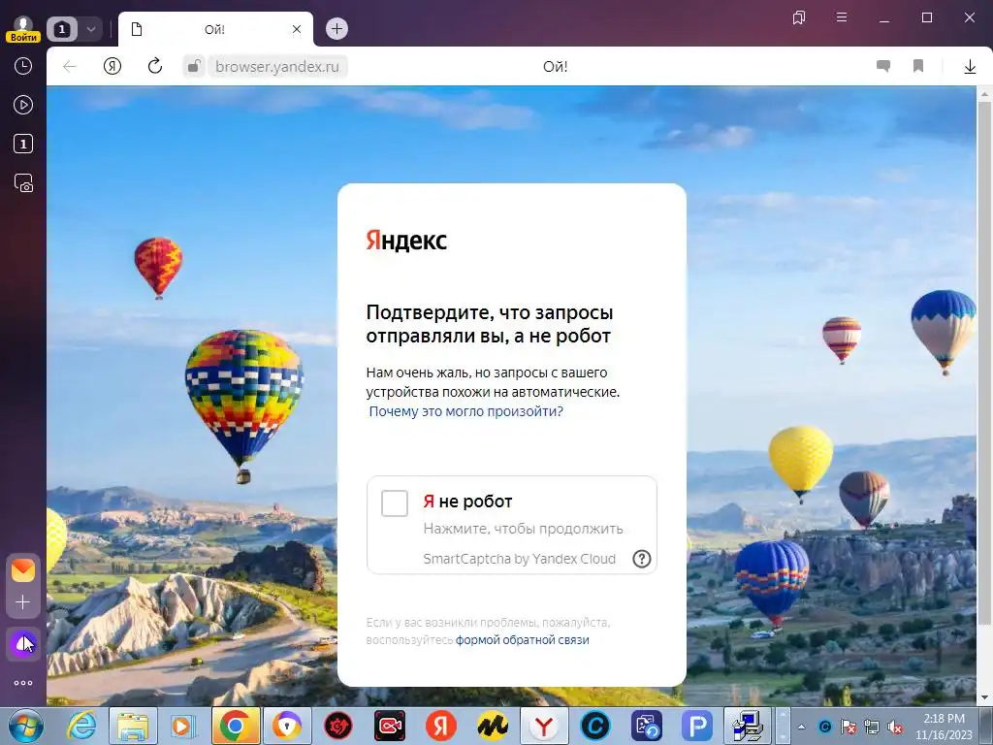The image size is (993, 745).
Task: Close the Ой! tab
Action: pyautogui.click(x=297, y=29)
